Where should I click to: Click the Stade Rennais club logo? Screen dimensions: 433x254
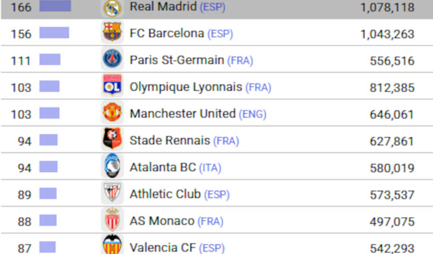[112, 139]
